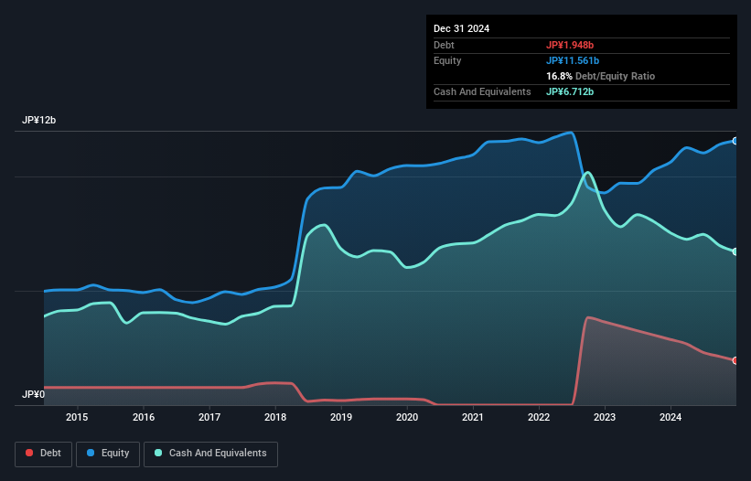Viewport: 751px width, 481px height.
Task: Click the JP¥1.948b debt value
Action: click(x=570, y=45)
